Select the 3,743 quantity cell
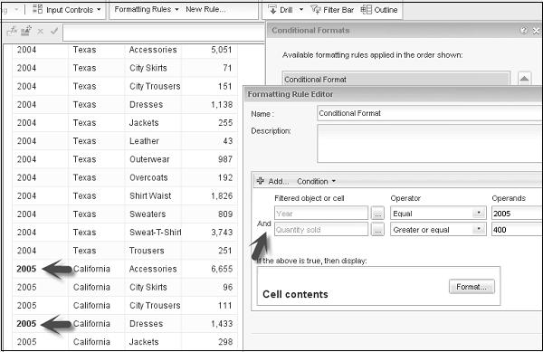Viewport: 543px width, 352px height. pyautogui.click(x=210, y=233)
